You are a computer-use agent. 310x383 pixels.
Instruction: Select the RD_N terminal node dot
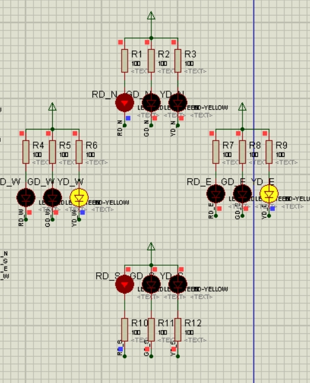click(125, 126)
